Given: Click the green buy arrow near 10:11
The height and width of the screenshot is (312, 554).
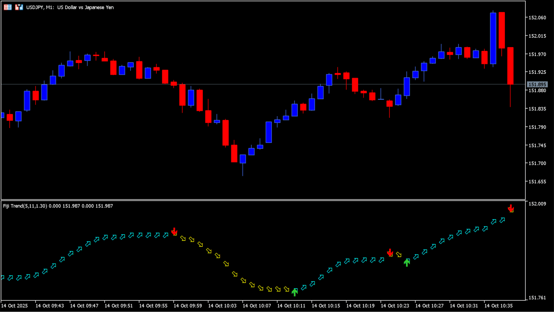Looking at the screenshot, I should click(295, 292).
